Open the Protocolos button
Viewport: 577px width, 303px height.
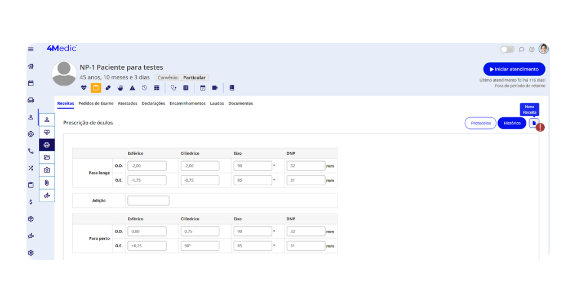[x=480, y=123]
